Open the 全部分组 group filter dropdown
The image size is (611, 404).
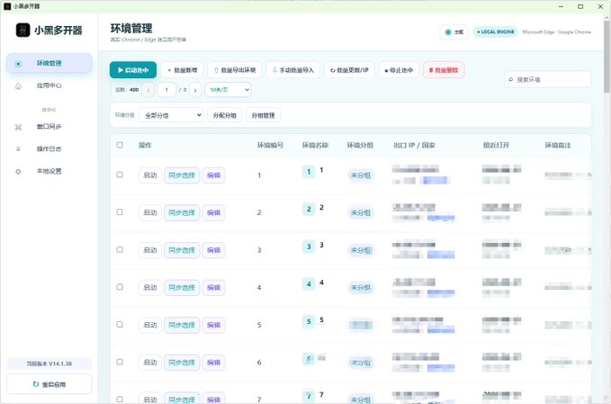pyautogui.click(x=171, y=115)
